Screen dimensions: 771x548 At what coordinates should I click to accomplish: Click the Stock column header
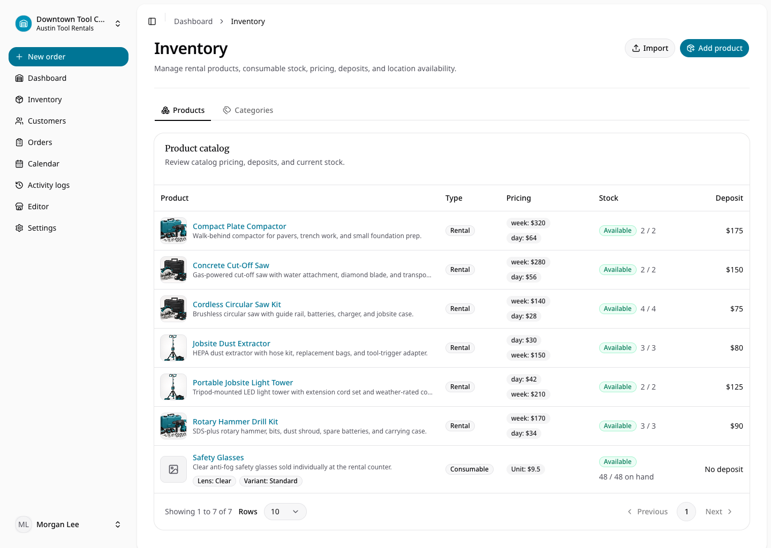tap(608, 198)
